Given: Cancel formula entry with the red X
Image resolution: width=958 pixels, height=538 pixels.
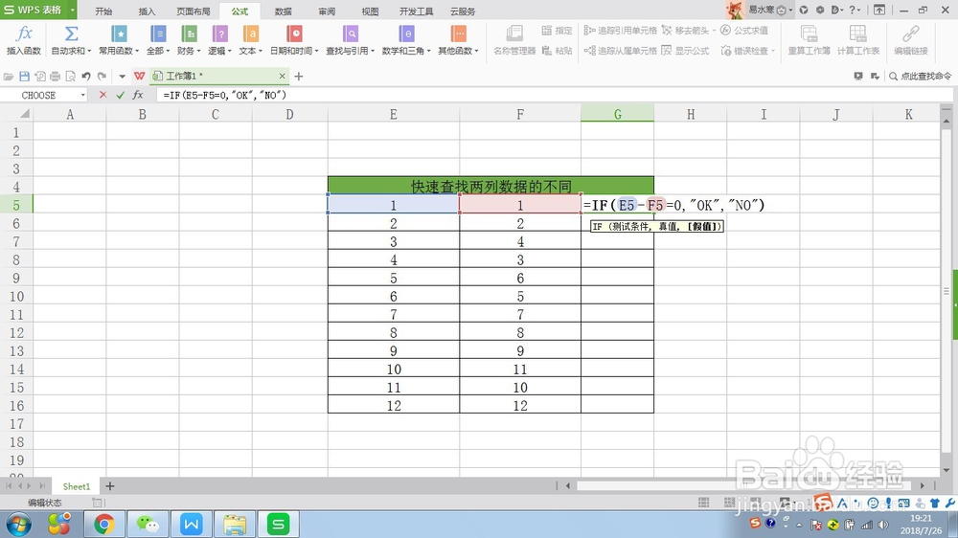Looking at the screenshot, I should (103, 96).
